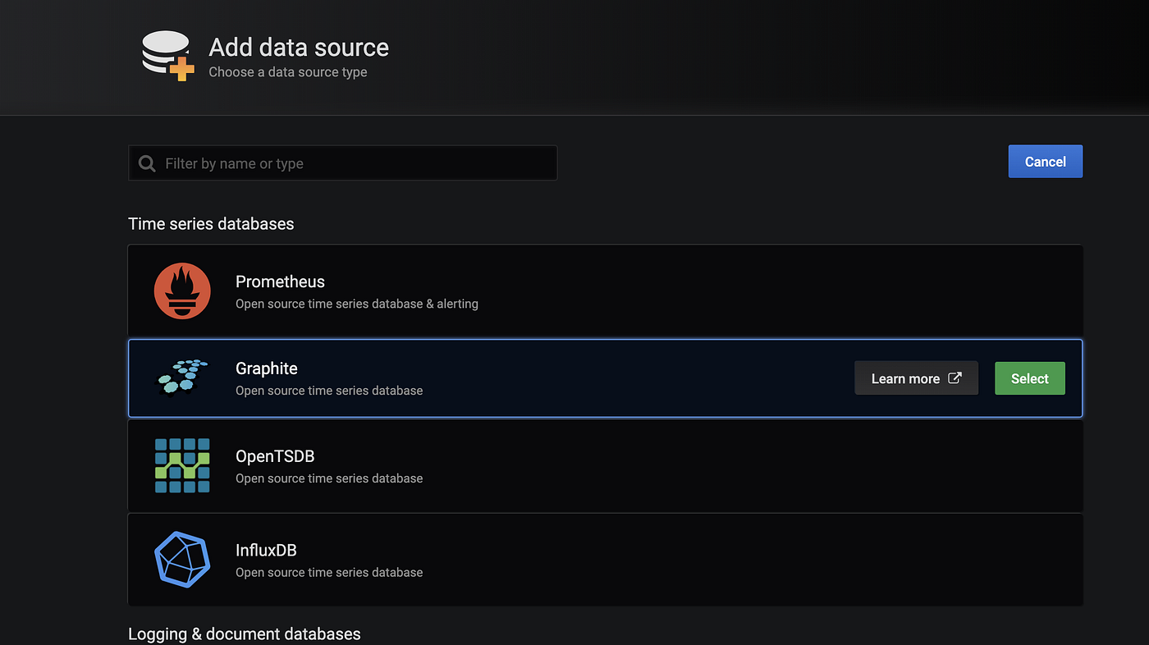Click the Prometheus torch logo icon

[182, 291]
